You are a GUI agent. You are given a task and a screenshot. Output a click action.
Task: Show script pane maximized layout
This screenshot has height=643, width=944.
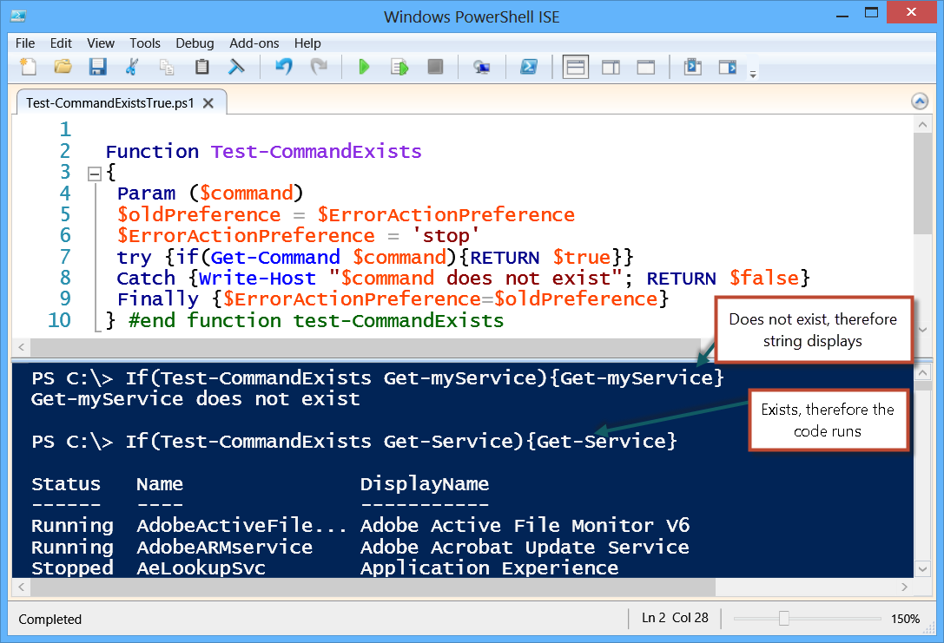click(645, 67)
